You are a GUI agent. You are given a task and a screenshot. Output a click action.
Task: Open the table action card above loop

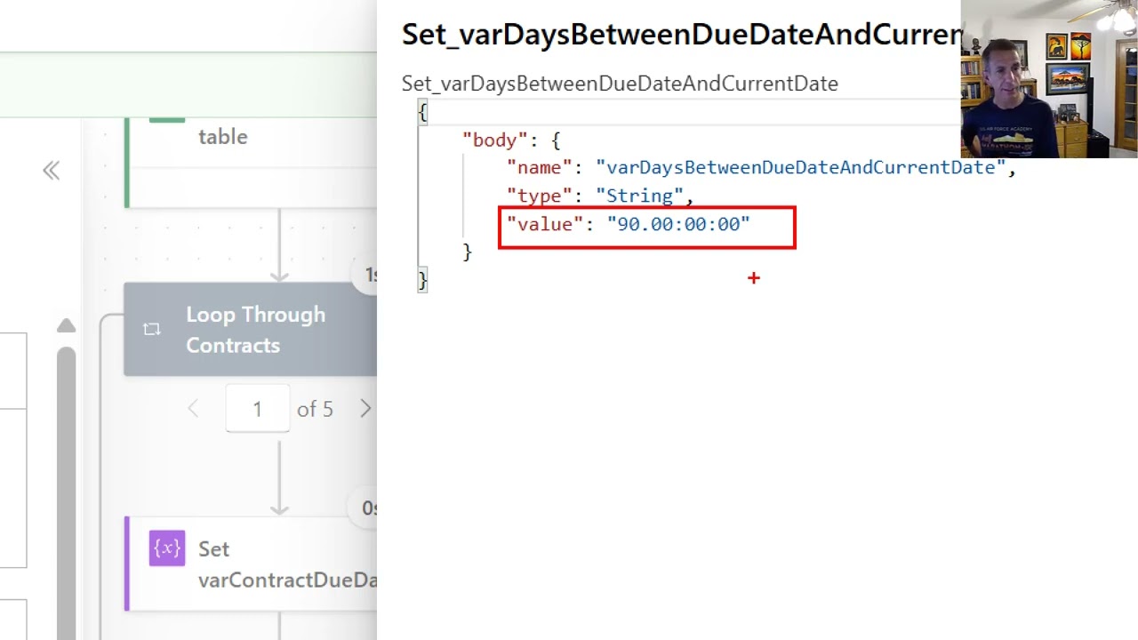pyautogui.click(x=252, y=163)
